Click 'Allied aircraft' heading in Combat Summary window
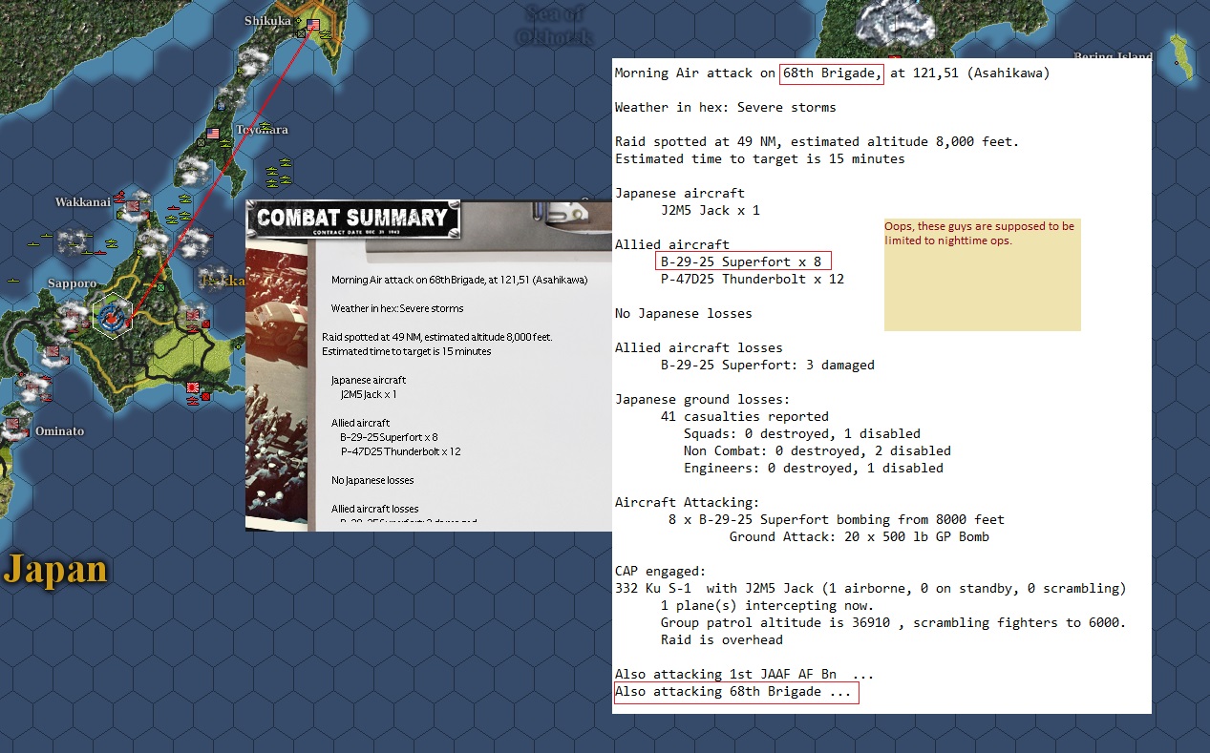The image size is (1210, 753). pyautogui.click(x=360, y=423)
